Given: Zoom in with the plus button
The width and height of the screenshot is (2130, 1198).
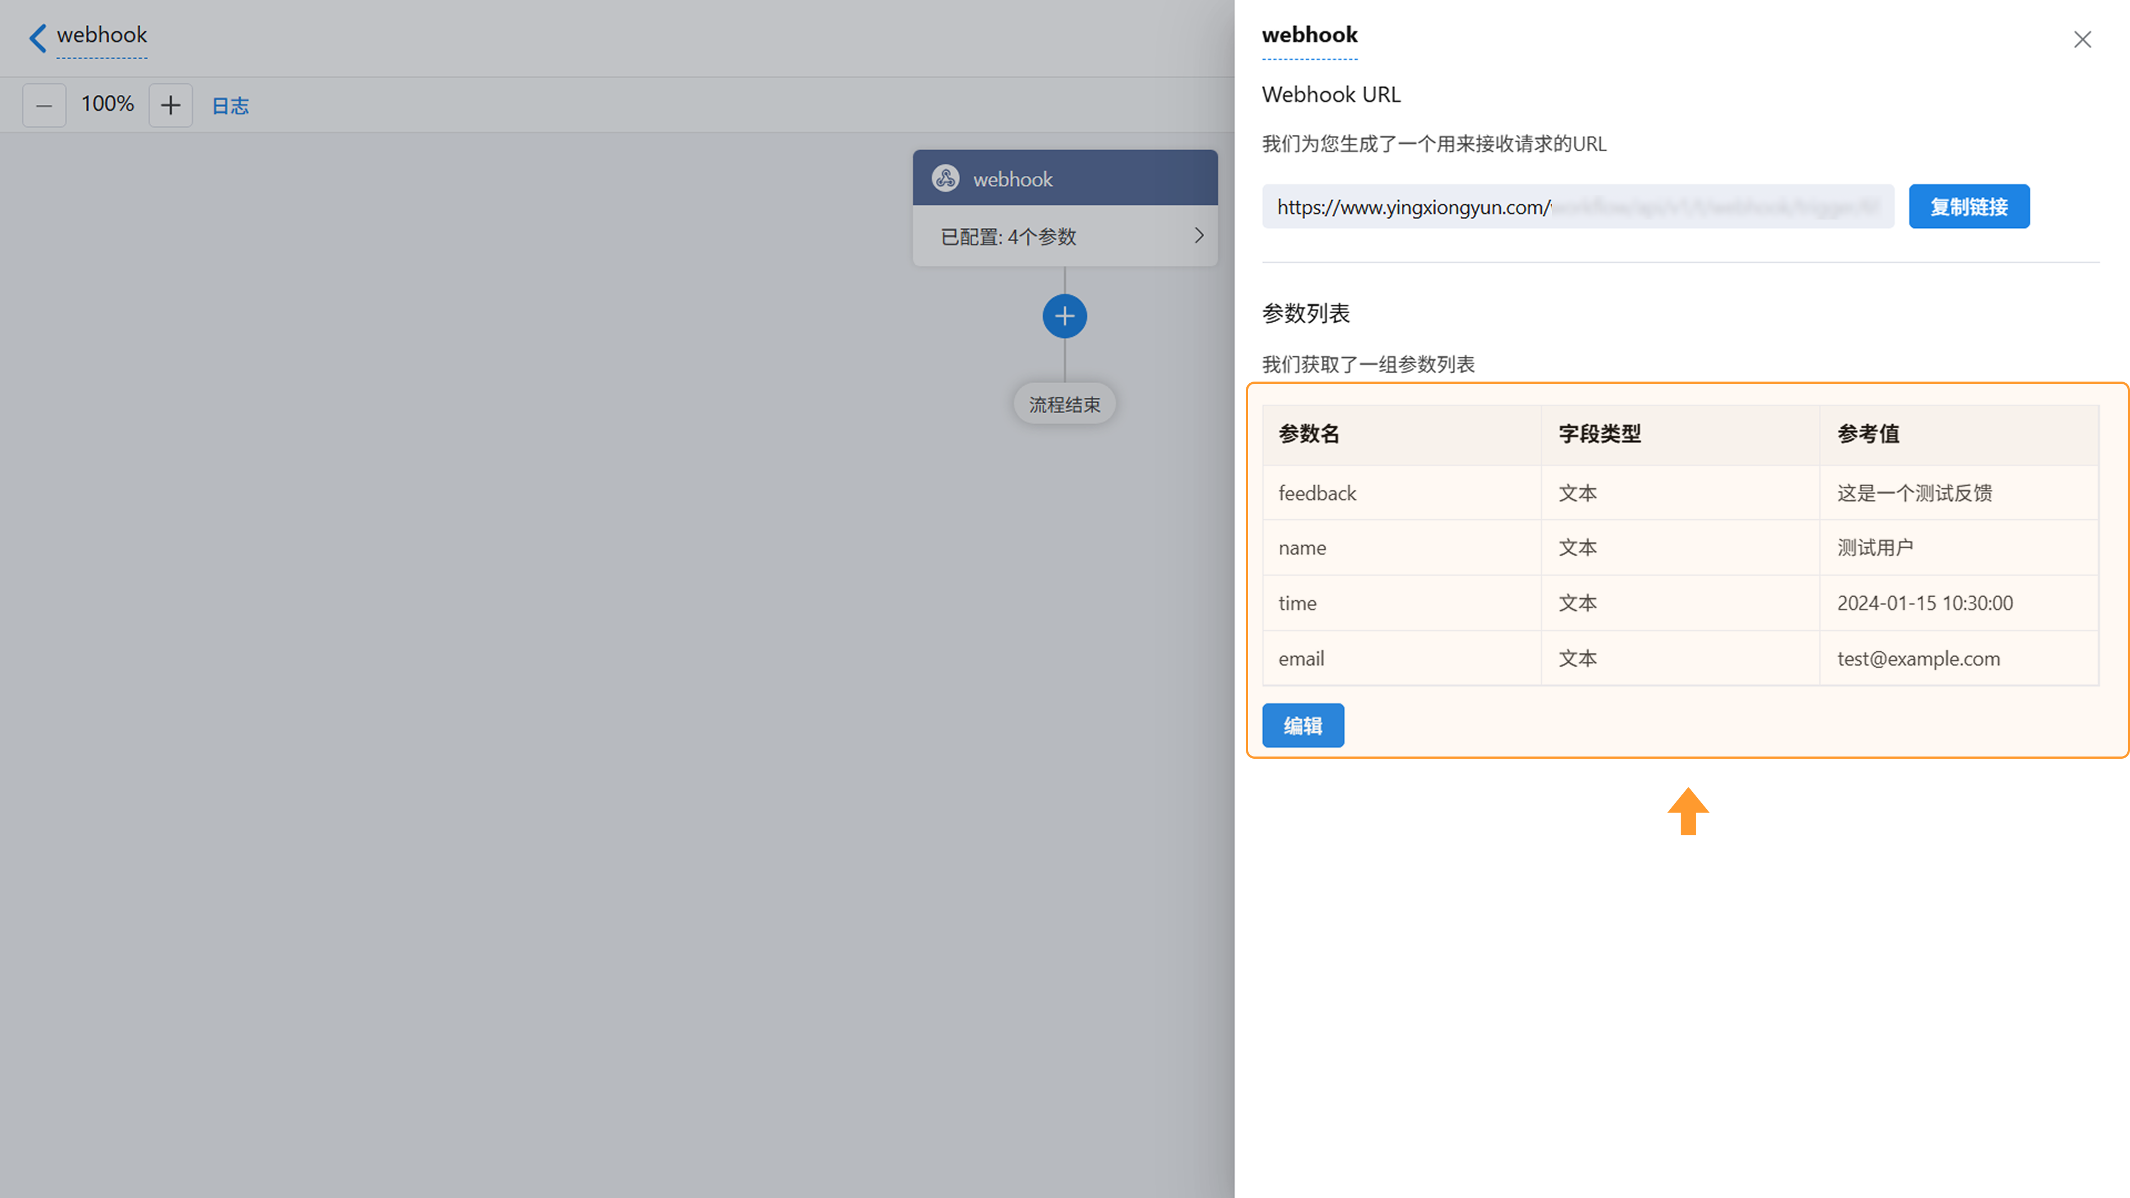Looking at the screenshot, I should [x=170, y=105].
